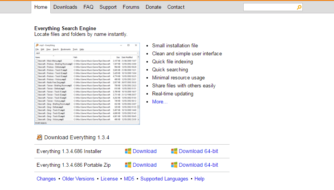The width and height of the screenshot is (334, 190).
Task: Download the Everything 1.3.4.686 Installer
Action: (145, 151)
